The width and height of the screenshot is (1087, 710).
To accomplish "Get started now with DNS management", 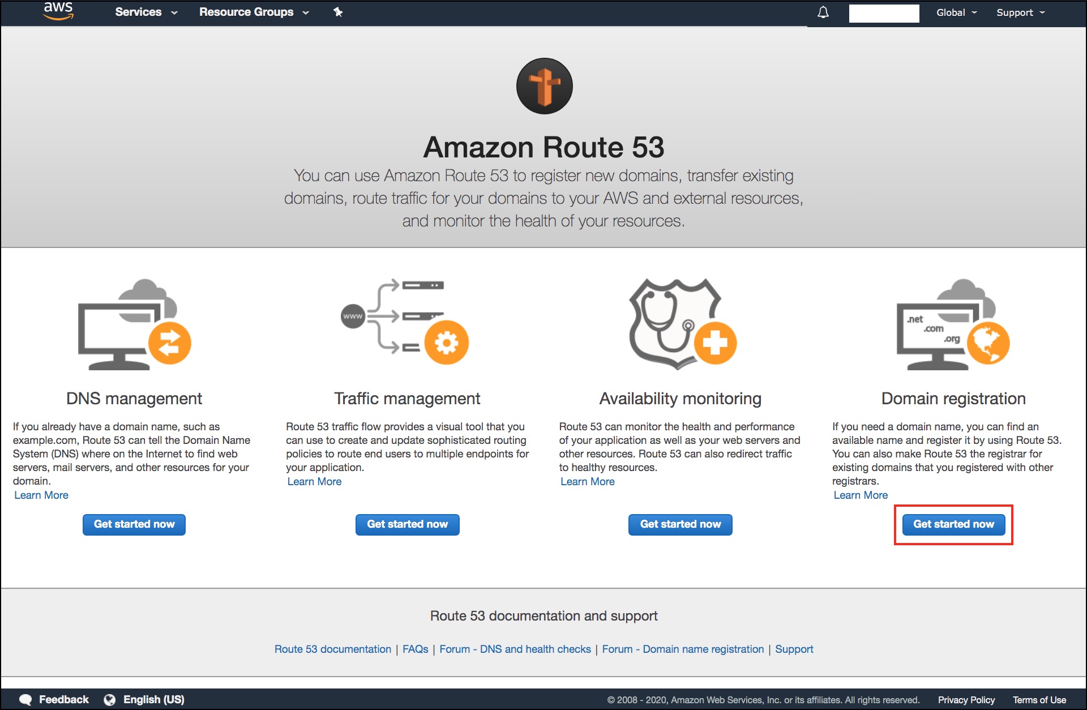I will pyautogui.click(x=134, y=524).
